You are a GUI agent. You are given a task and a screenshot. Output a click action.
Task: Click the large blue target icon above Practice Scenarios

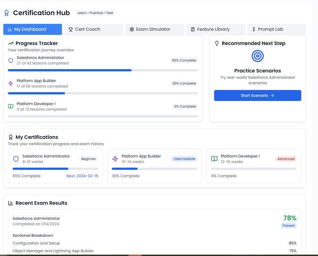pos(258,56)
